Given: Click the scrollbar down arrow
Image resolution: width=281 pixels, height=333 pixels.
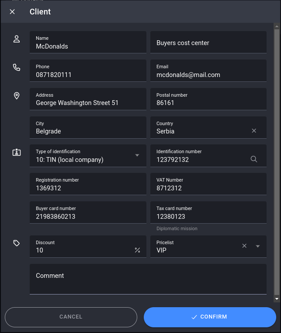Looking at the screenshot, I should point(277,299).
